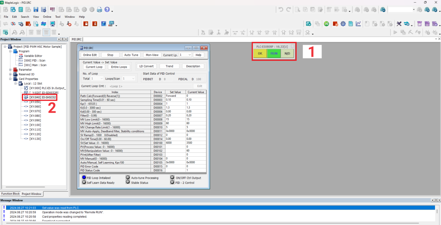Select the green data exchange toolbar icon

(326, 24)
